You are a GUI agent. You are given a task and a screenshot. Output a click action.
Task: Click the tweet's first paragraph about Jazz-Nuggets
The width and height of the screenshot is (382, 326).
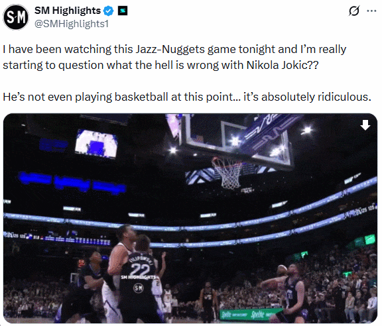(174, 57)
